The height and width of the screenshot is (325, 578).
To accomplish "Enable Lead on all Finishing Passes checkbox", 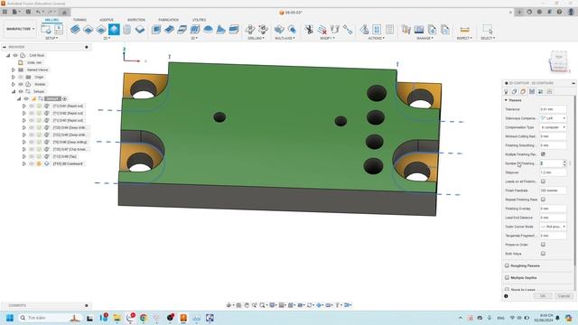I will [543, 181].
